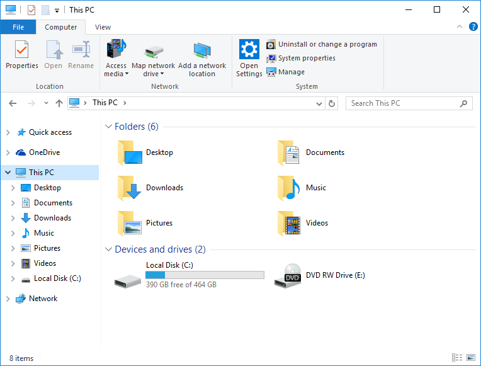Click the Help question mark icon
481x366 pixels.
[x=473, y=26]
